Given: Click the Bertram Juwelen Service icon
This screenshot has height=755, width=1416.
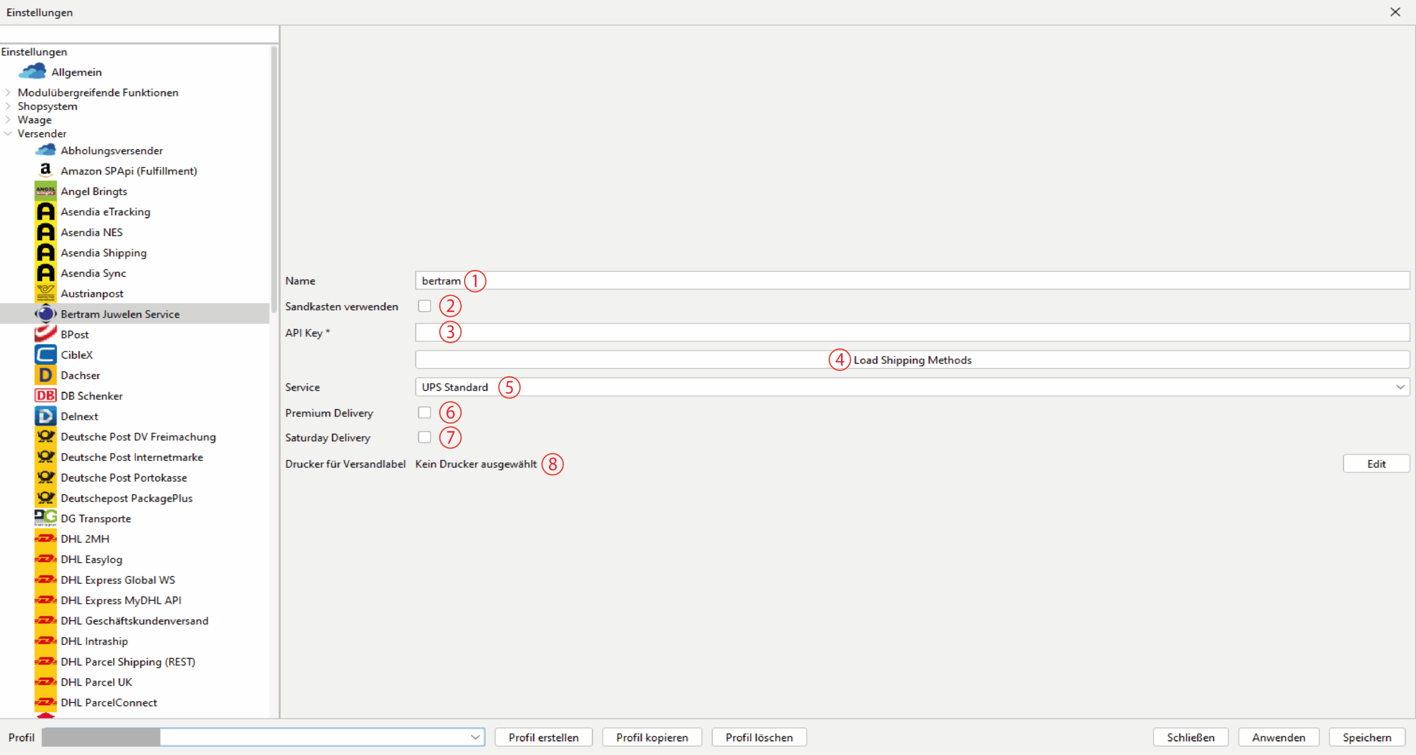Looking at the screenshot, I should (x=45, y=314).
